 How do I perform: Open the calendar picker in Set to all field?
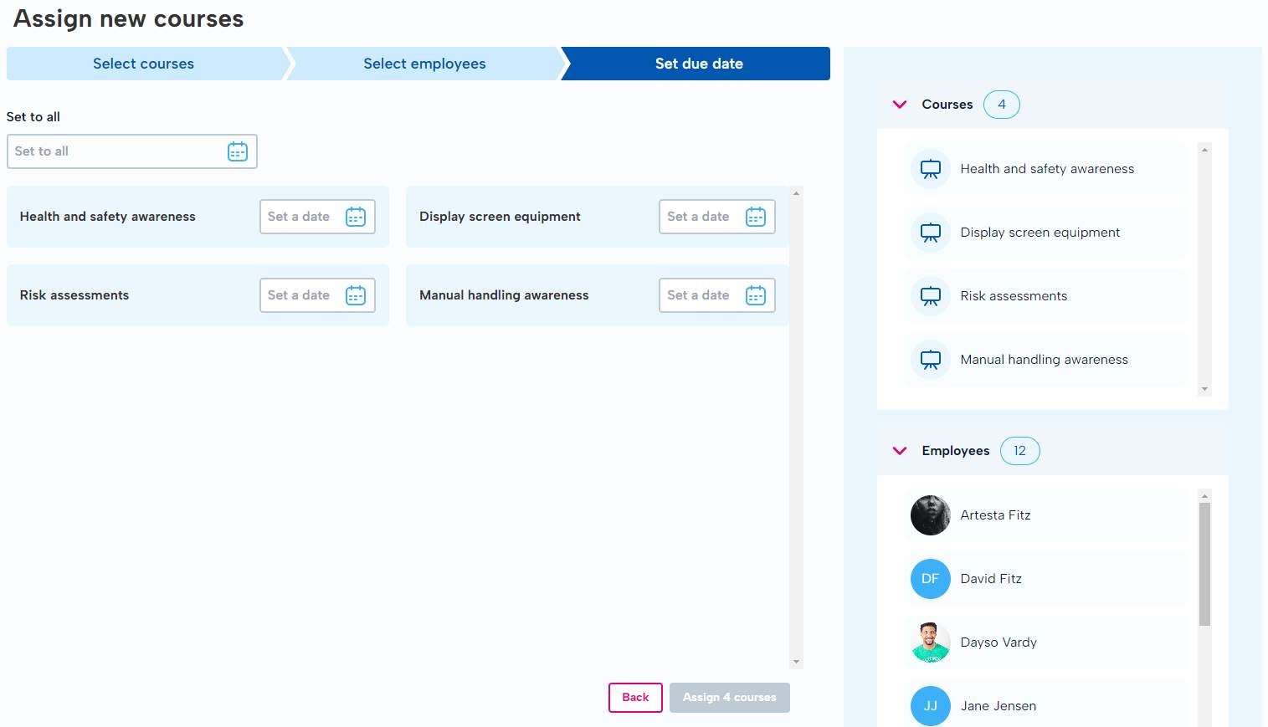[x=238, y=151]
